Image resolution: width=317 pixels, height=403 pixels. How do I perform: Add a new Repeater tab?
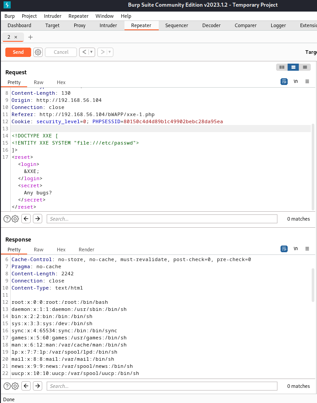(x=30, y=37)
